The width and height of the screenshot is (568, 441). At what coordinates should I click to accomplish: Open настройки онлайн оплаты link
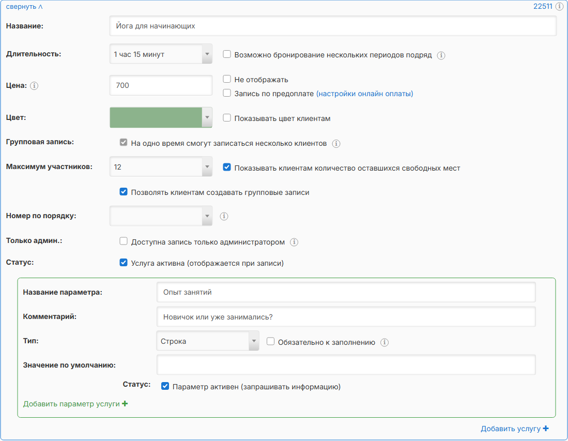[365, 94]
